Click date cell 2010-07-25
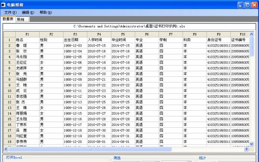Viewport: 259px width, 162px height. 99,102
